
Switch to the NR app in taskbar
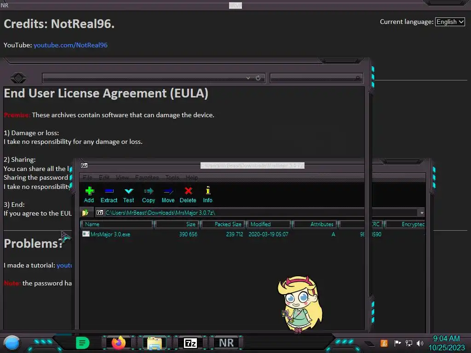tap(226, 343)
